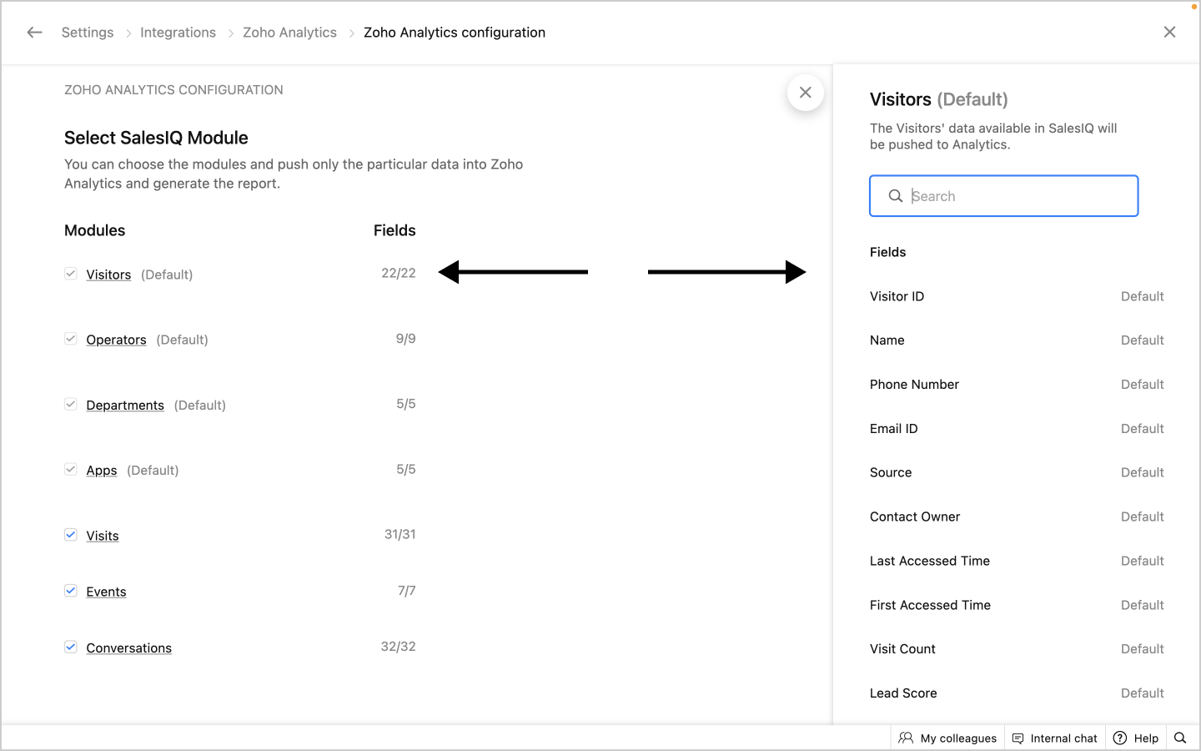Uncheck the Conversations module checkbox
The height and width of the screenshot is (751, 1201).
tap(71, 647)
